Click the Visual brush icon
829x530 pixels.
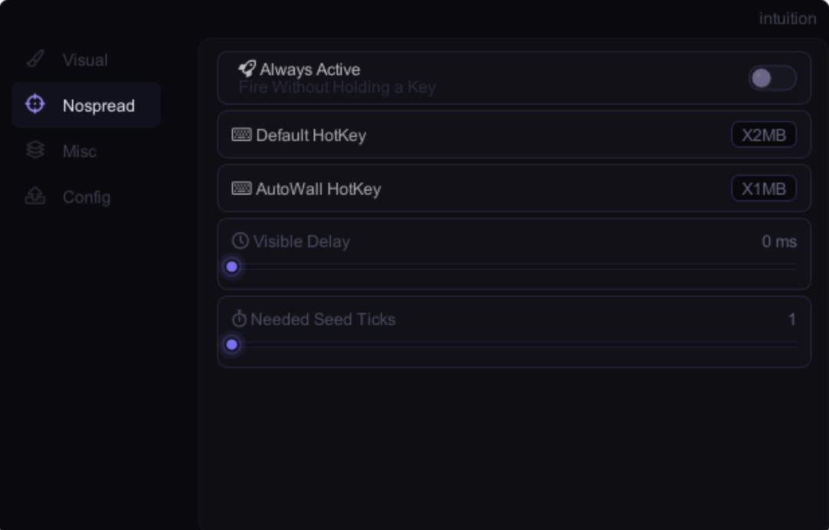point(35,58)
